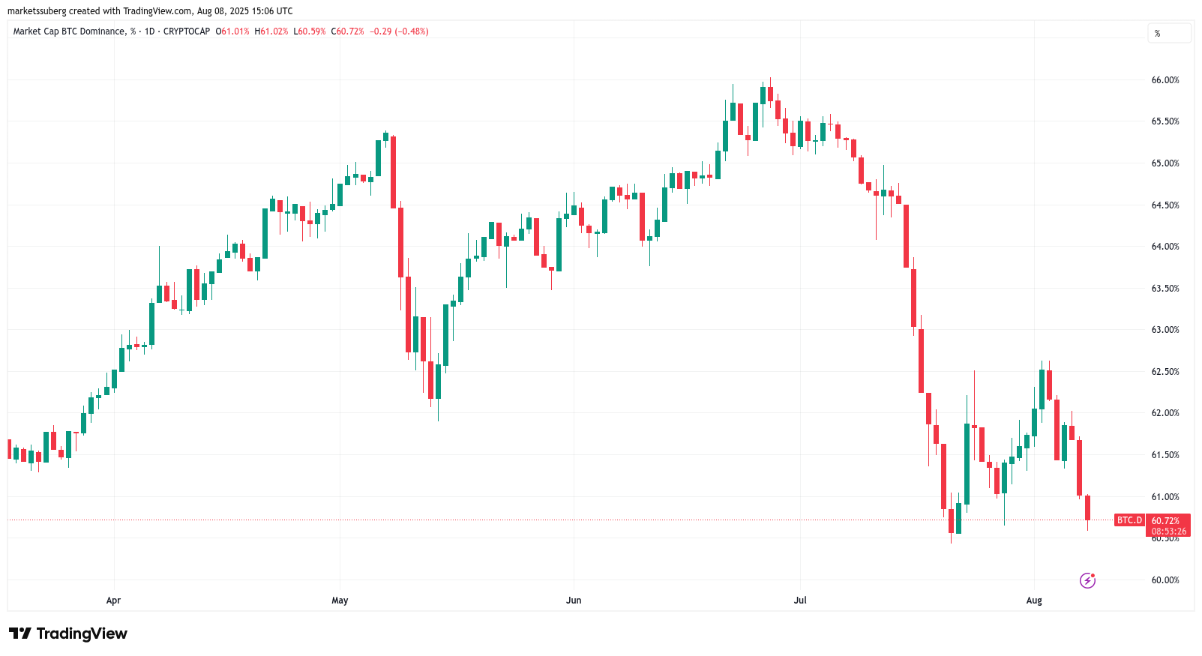Click the CRYPTOCAP source label

(187, 31)
